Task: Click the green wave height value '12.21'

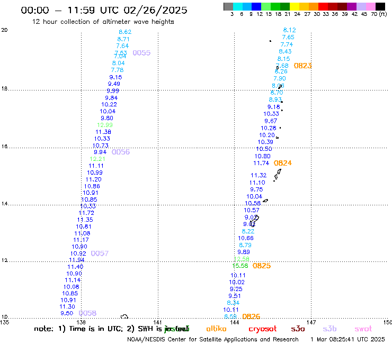Action: [x=97, y=159]
